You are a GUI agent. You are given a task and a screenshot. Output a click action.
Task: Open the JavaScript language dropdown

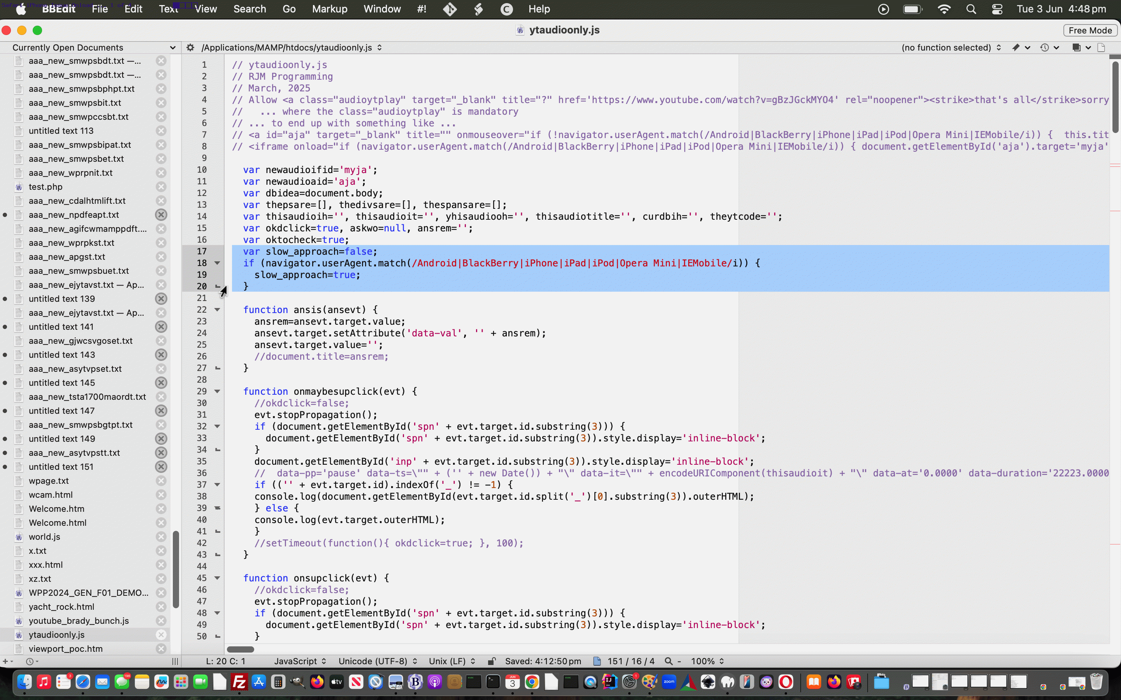point(300,661)
